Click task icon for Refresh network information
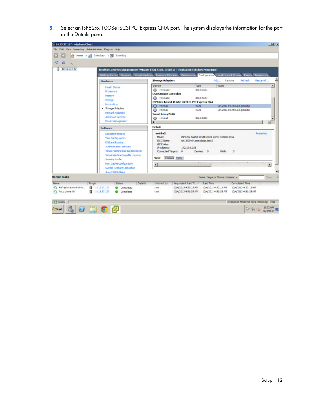 (x=55, y=187)
